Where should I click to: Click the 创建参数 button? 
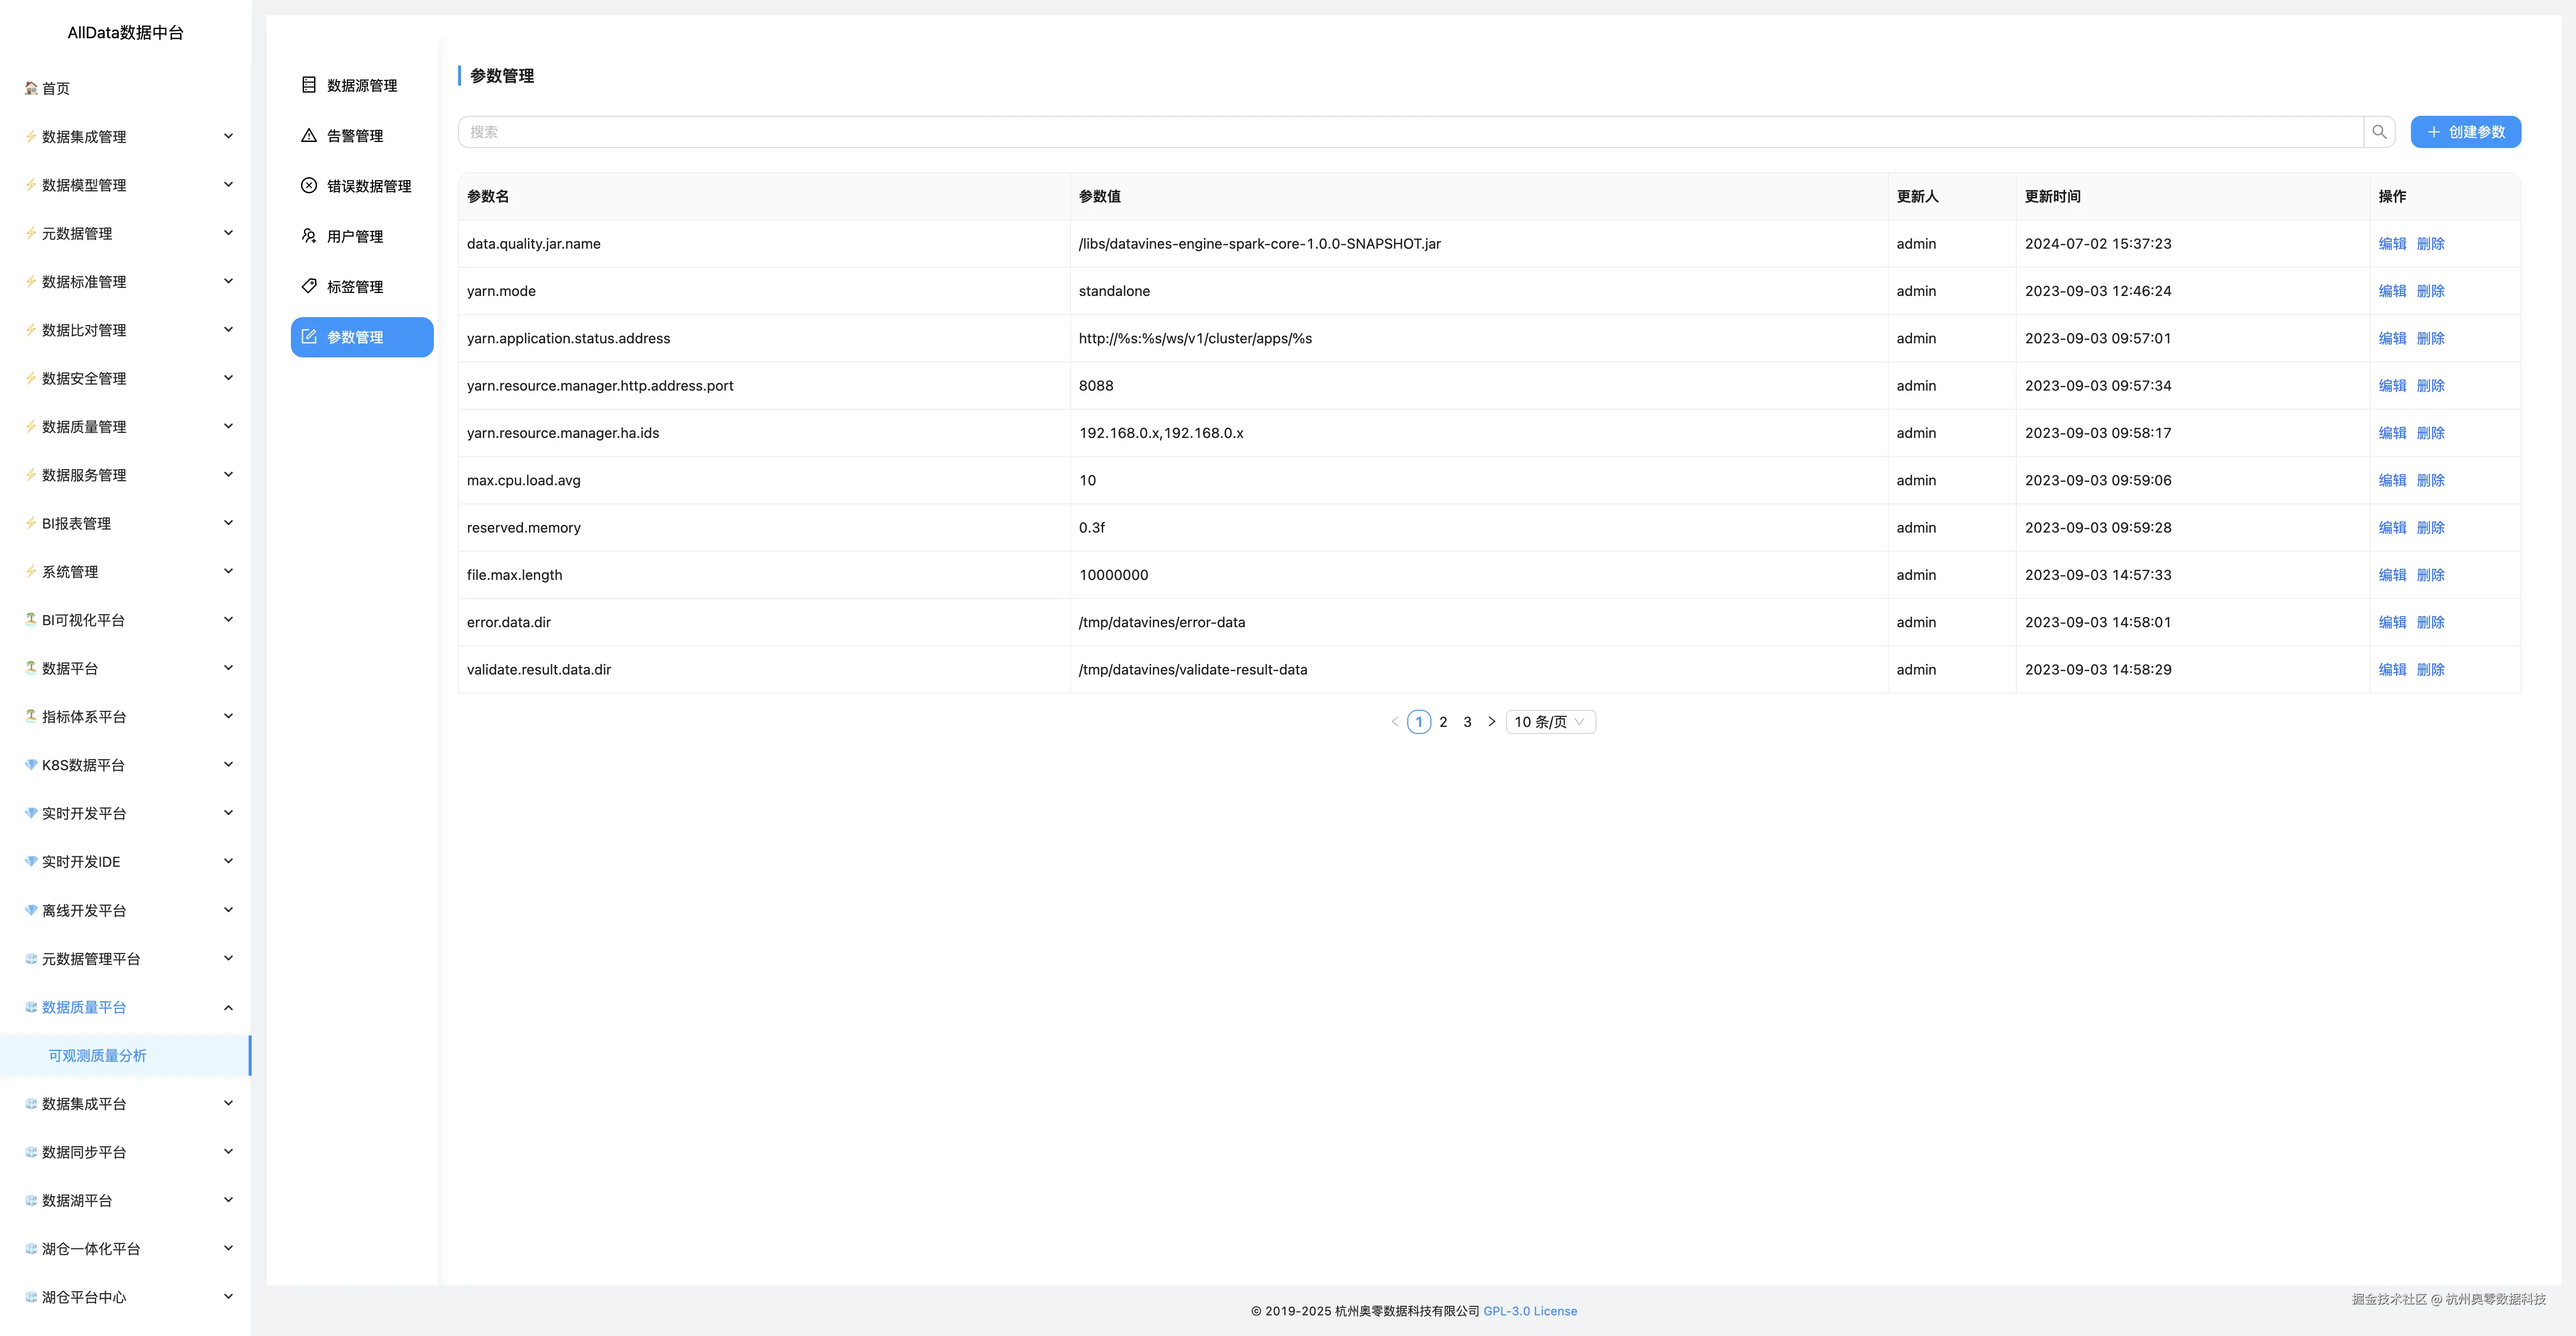coord(2465,132)
